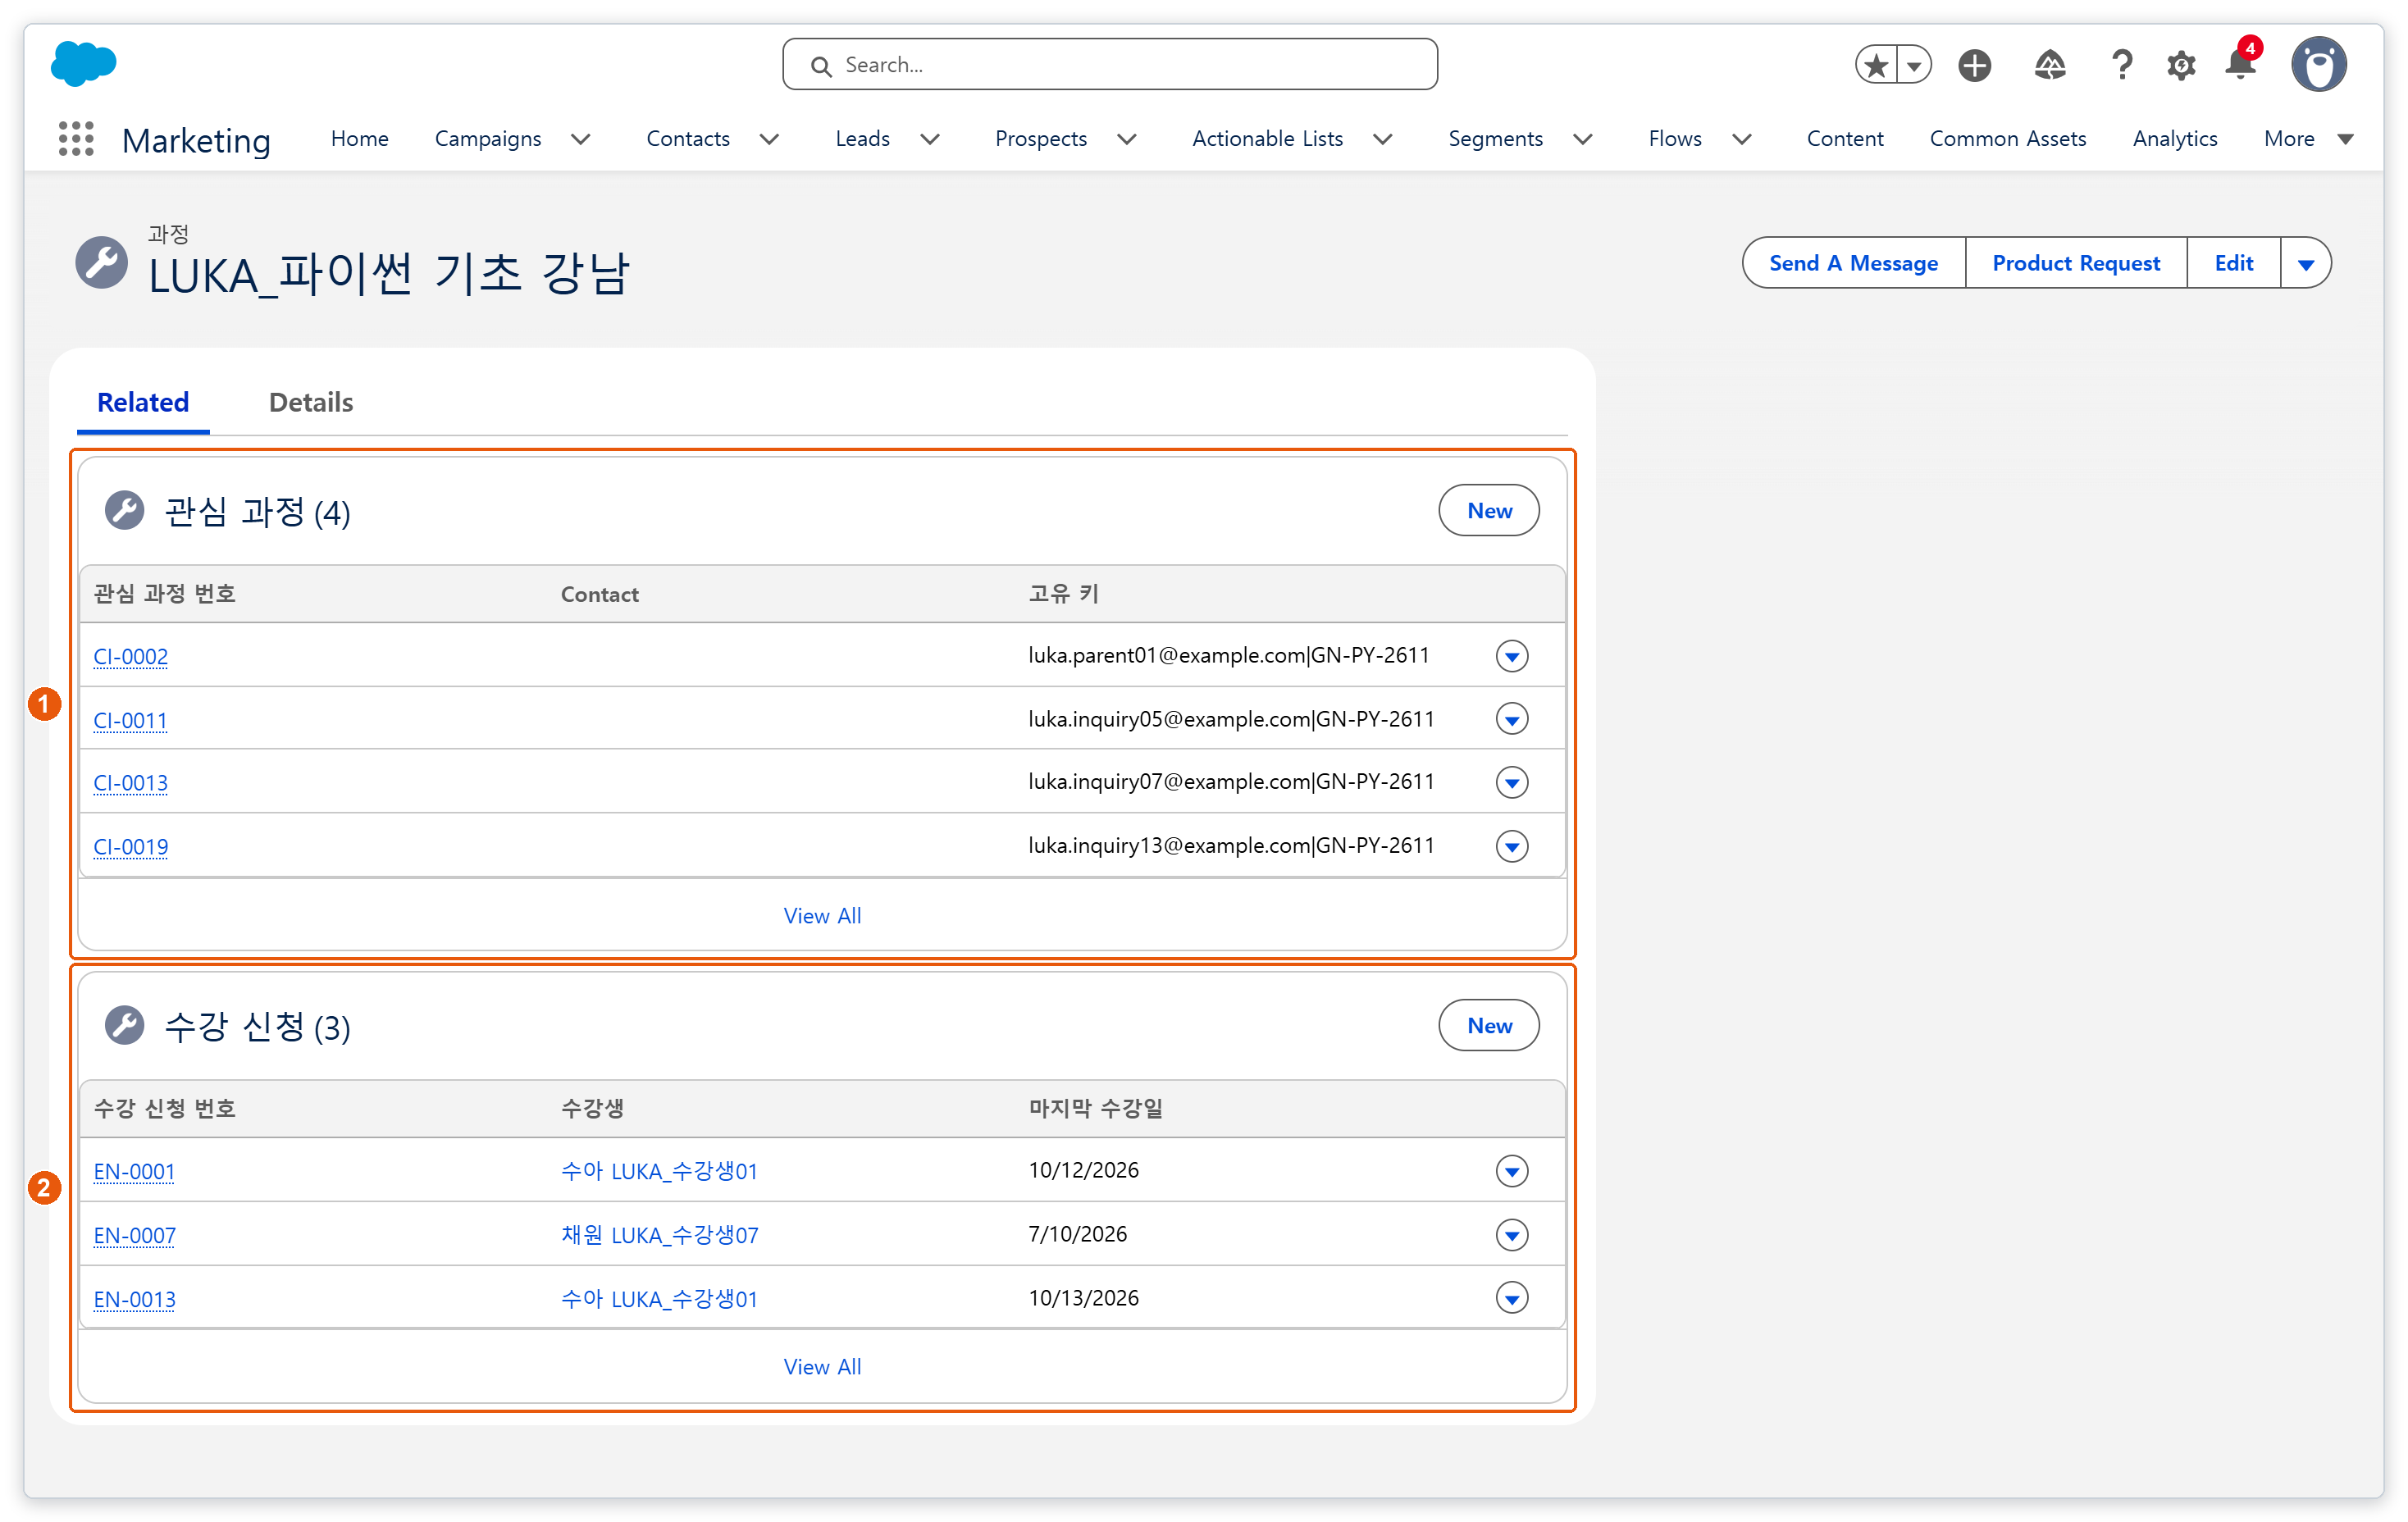Open more record actions next to Edit

pyautogui.click(x=2306, y=263)
